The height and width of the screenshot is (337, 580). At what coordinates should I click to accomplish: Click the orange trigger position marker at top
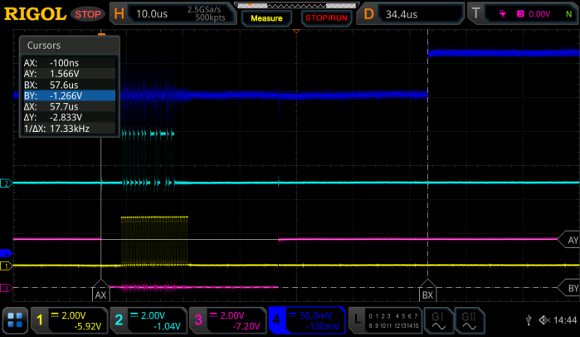pos(296,32)
